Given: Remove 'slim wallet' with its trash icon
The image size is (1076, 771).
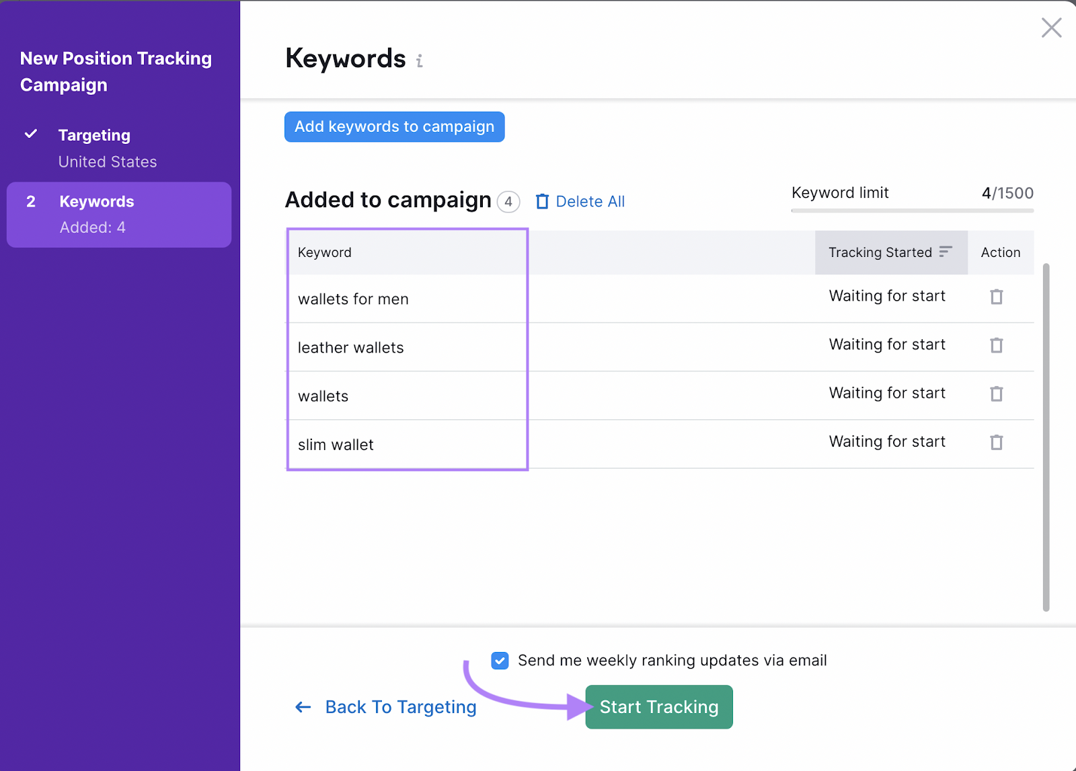Looking at the screenshot, I should (x=996, y=443).
